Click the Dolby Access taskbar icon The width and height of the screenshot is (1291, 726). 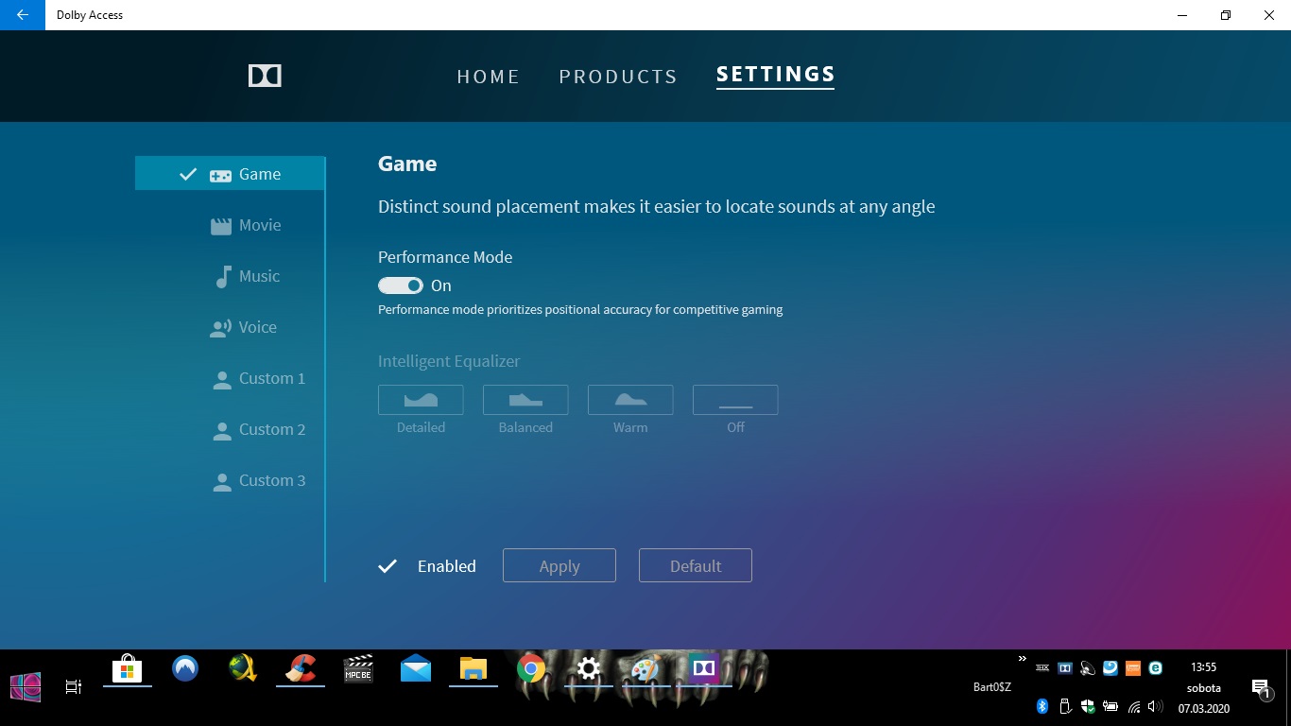coord(704,669)
